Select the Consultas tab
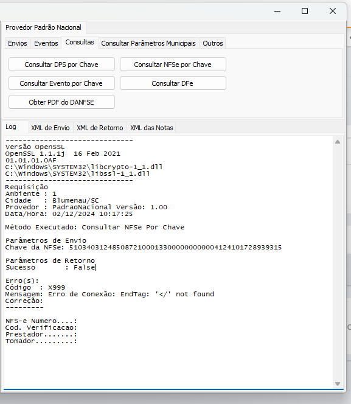Screen dimensions: 351x404 point(80,42)
